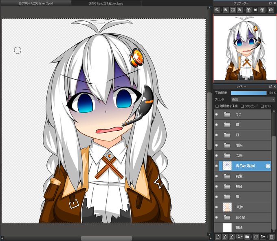Toggle visibility of 頬紅 folder
This screenshot has height=241, width=277.
[216, 186]
